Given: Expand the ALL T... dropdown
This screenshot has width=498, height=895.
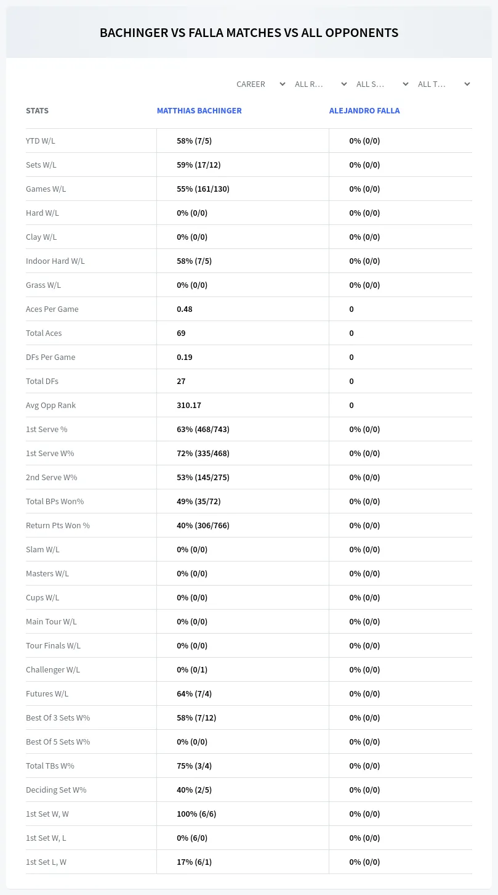Looking at the screenshot, I should 444,84.
